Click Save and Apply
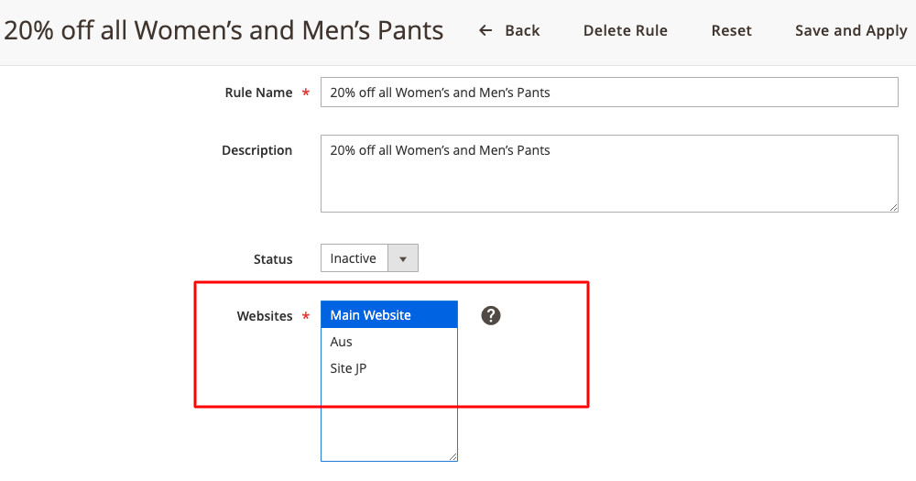This screenshot has height=481, width=916. point(850,30)
